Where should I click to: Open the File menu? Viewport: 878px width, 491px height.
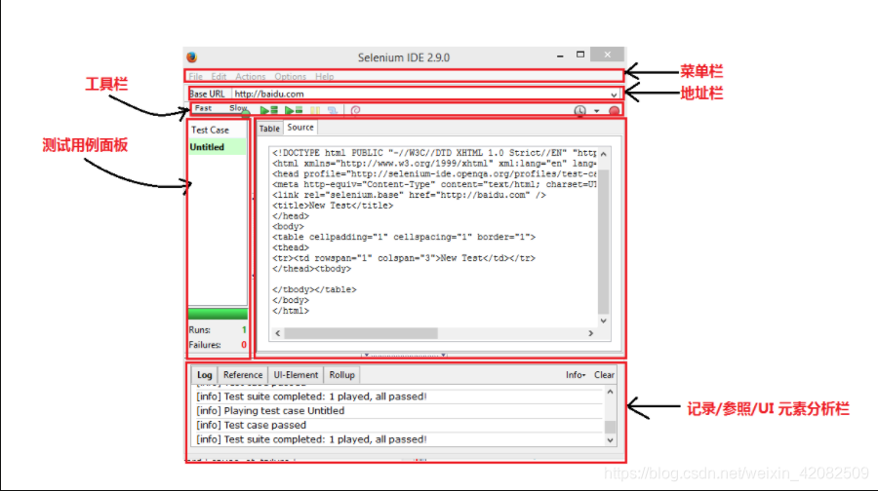coord(195,77)
